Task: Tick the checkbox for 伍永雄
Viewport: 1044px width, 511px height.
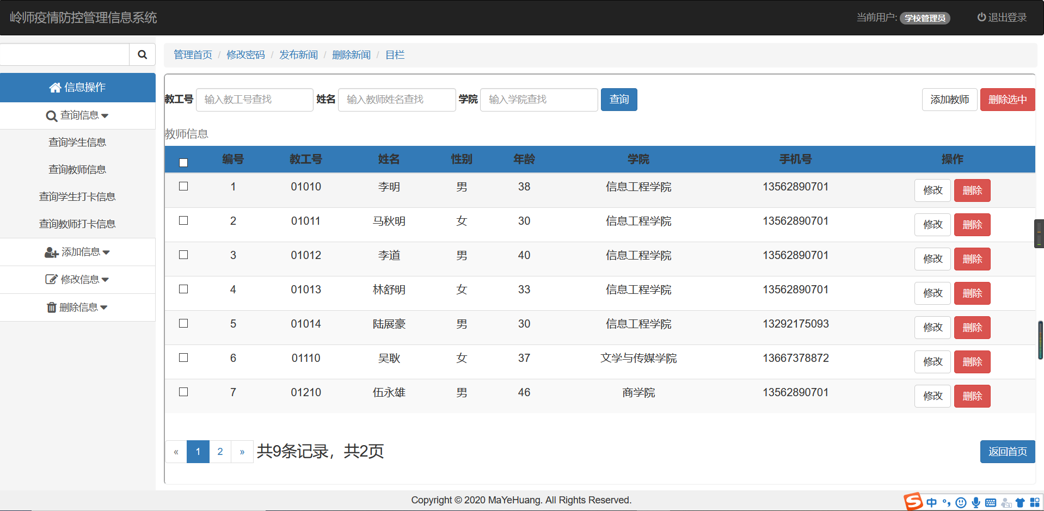Action: click(183, 392)
